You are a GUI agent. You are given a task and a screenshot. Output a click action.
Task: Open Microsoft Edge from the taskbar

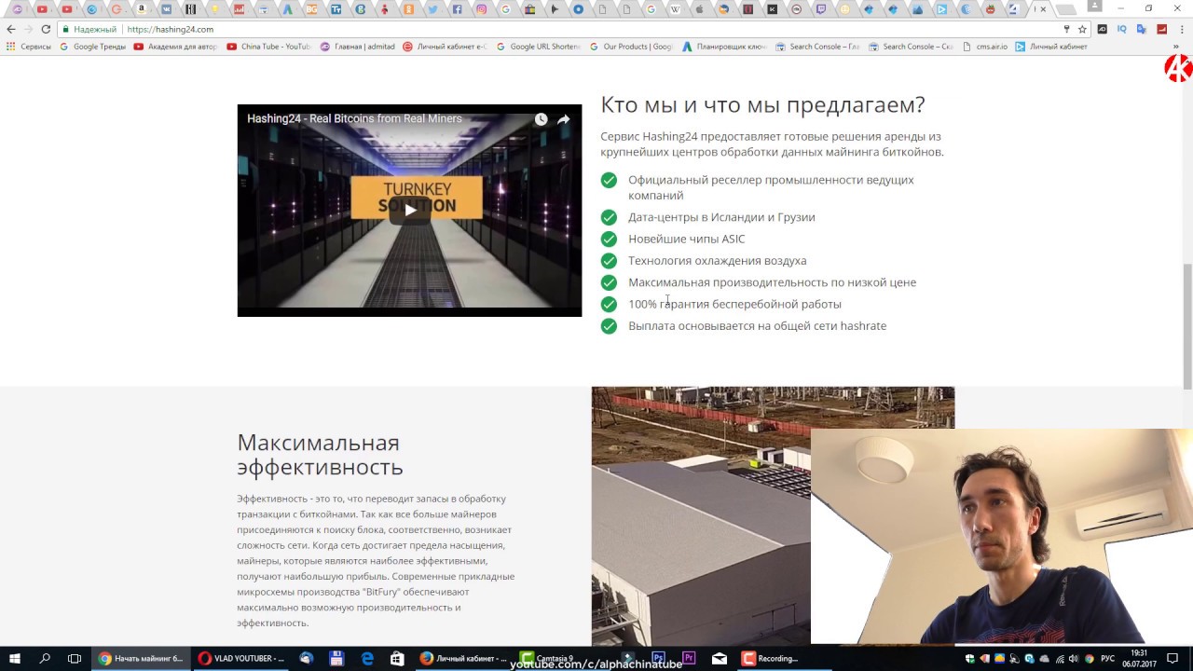(x=367, y=658)
